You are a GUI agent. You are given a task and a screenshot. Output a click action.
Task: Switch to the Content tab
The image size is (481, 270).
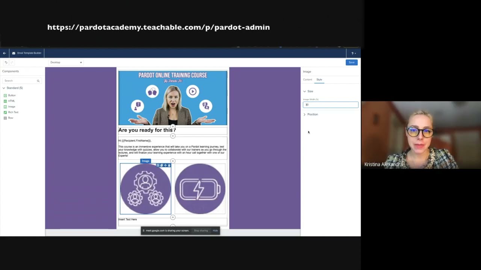[307, 79]
